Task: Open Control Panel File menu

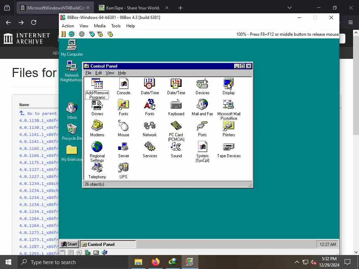Action: tap(88, 73)
